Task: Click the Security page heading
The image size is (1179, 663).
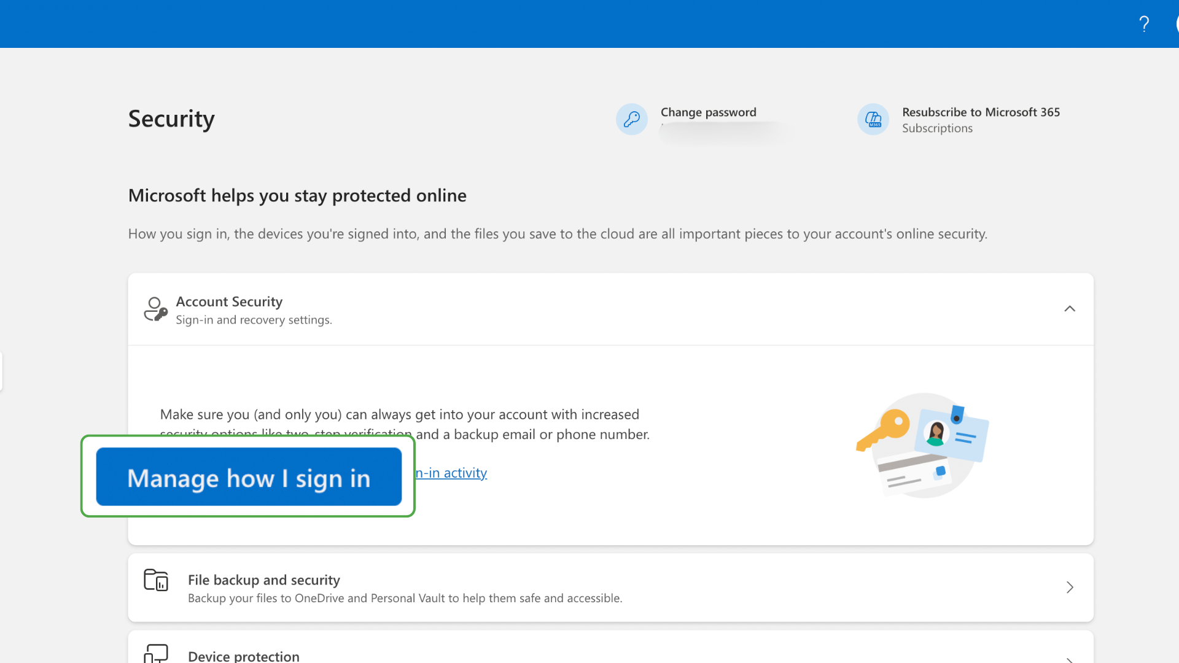Action: pos(171,119)
